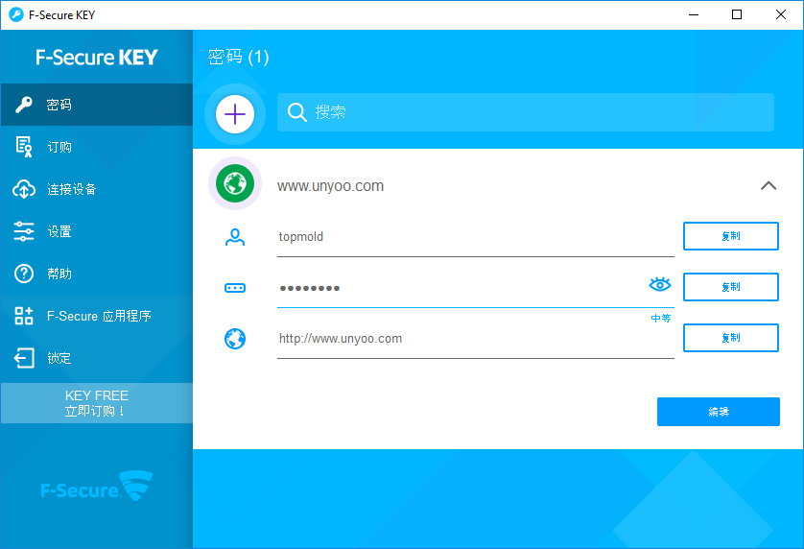Viewport: 804px width, 549px height.
Task: Click the topmold username field
Action: [475, 237]
